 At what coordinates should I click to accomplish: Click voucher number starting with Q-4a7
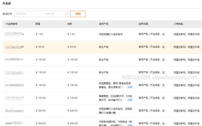click(15, 123)
